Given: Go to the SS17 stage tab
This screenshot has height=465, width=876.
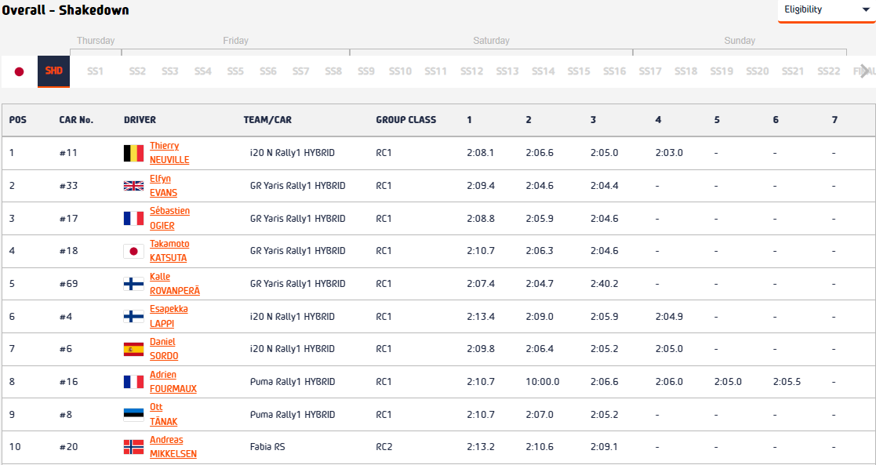Looking at the screenshot, I should [x=649, y=71].
